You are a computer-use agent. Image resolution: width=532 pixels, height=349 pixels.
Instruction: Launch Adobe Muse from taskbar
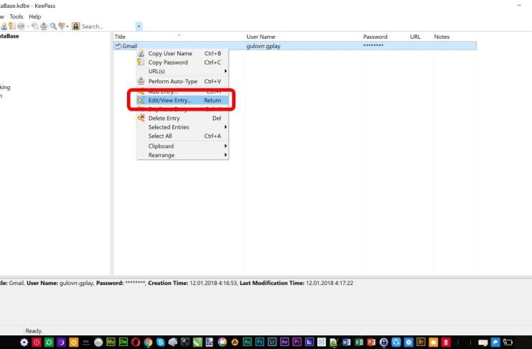(111, 343)
